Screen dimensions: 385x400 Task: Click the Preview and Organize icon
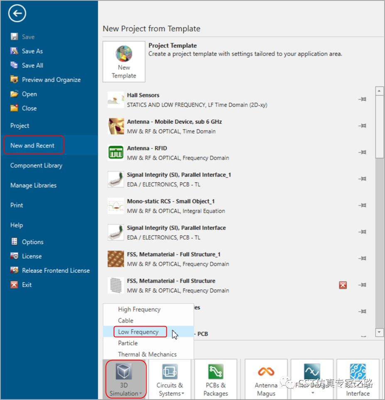(14, 80)
